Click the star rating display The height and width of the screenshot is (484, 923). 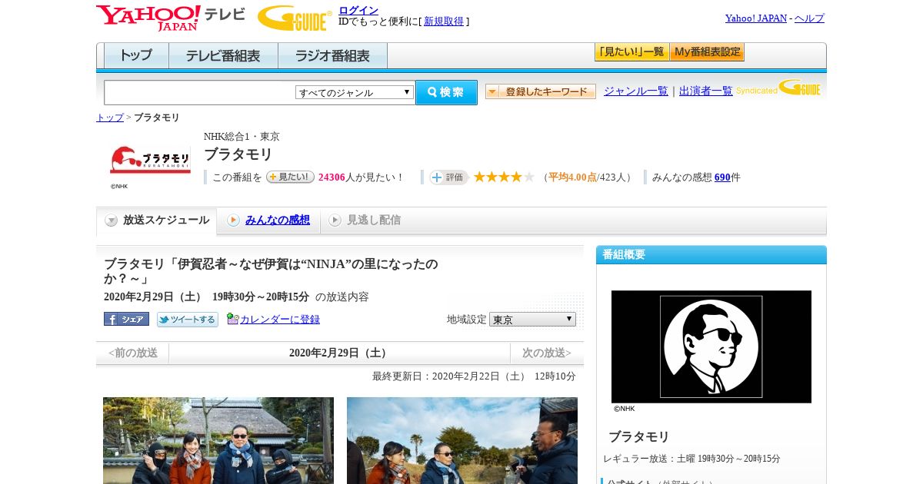[x=504, y=177]
